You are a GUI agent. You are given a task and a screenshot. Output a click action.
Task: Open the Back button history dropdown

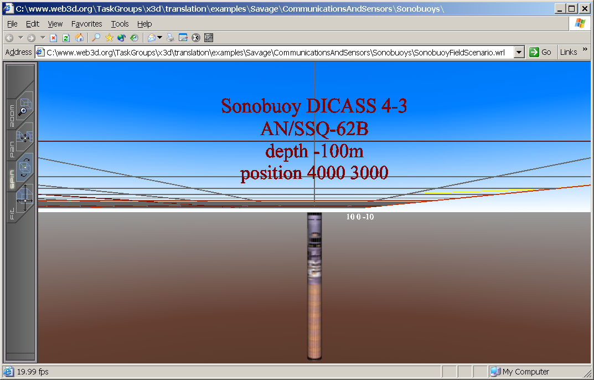click(x=20, y=38)
